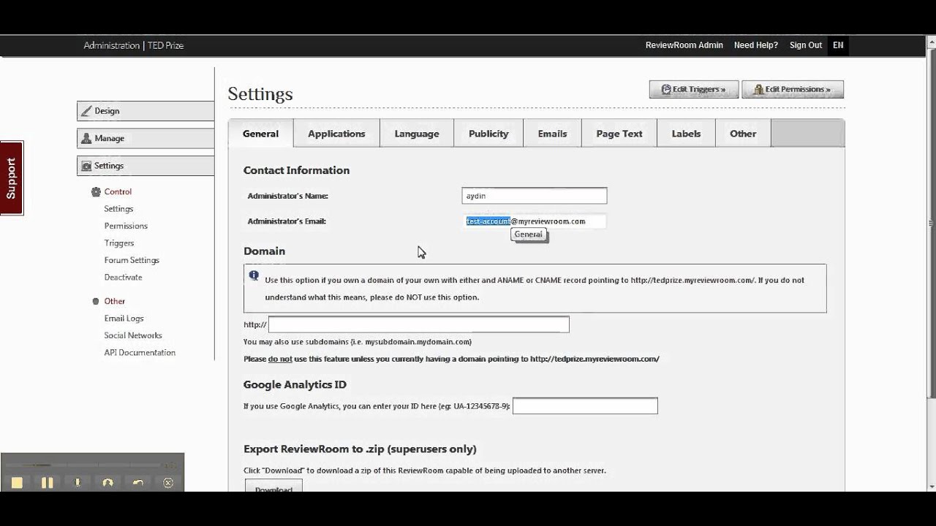Click the Administrator's Email field
This screenshot has width=936, height=526.
coord(535,221)
